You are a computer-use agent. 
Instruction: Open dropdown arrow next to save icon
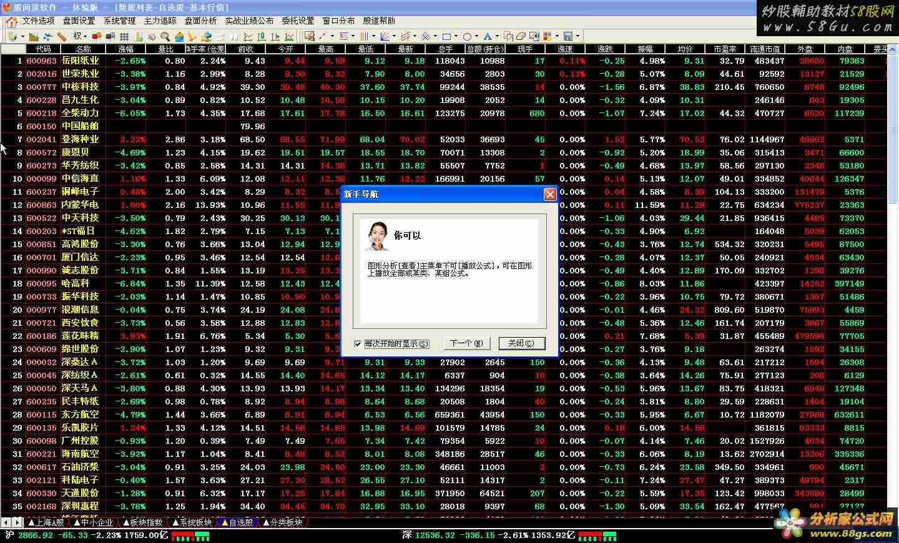577,36
